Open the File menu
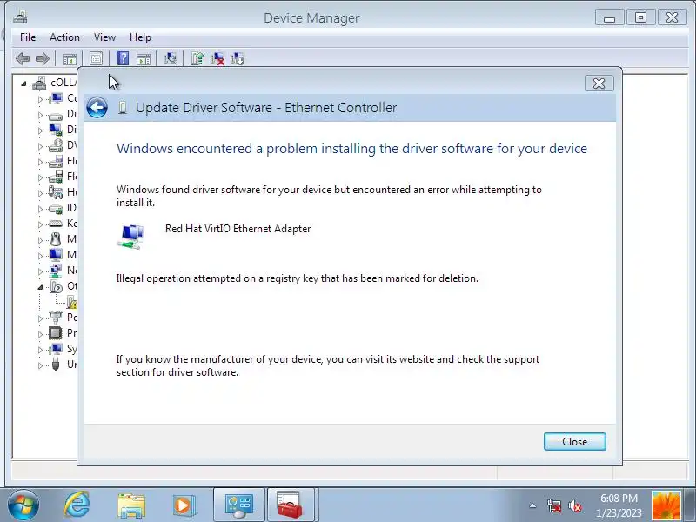 pos(28,37)
